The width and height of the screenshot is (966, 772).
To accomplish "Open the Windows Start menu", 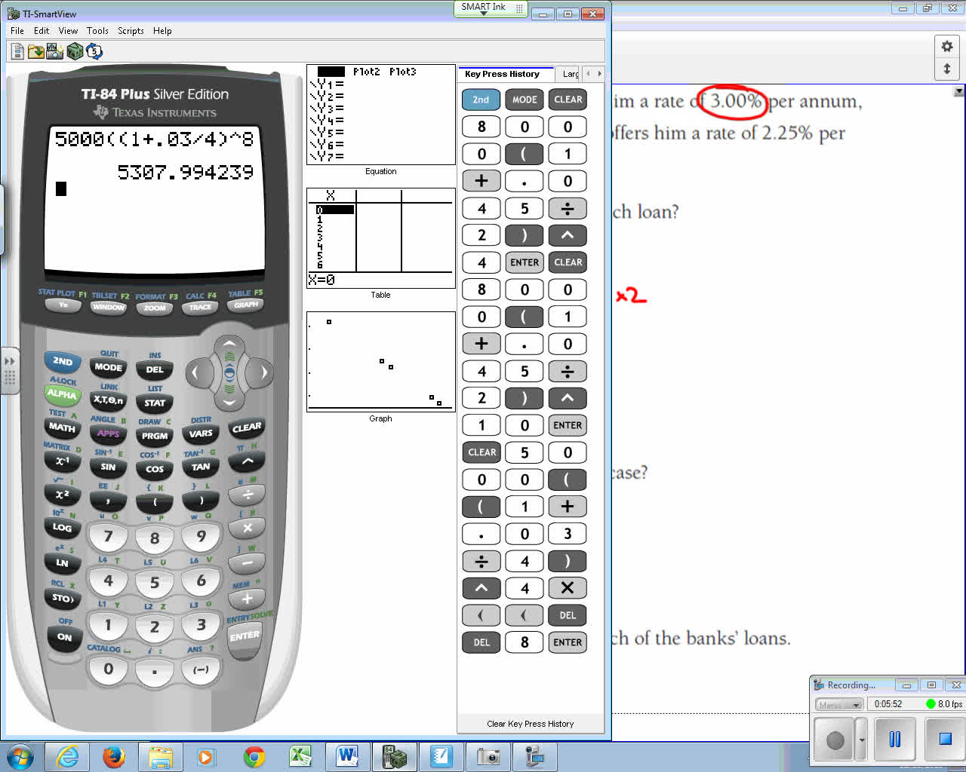I will (x=20, y=756).
